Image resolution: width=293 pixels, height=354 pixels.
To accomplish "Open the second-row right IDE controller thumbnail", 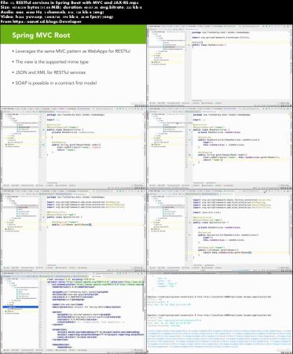I will coord(220,148).
